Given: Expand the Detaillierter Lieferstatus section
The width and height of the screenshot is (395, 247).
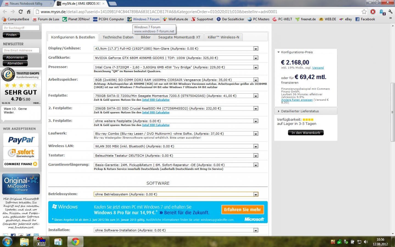Looking at the screenshot, I should pyautogui.click(x=306, y=111).
